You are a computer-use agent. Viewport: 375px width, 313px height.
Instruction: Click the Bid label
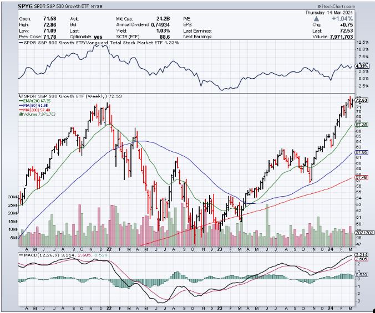pyautogui.click(x=74, y=25)
